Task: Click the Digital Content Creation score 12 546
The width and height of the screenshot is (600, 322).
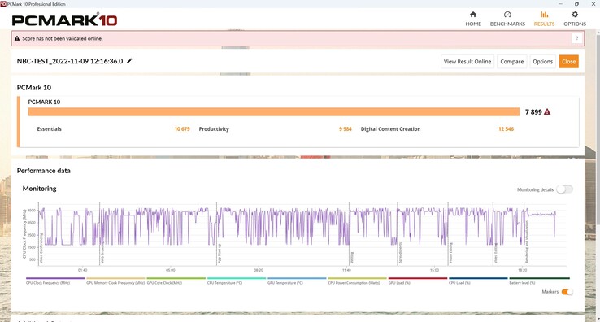Action: tap(506, 129)
